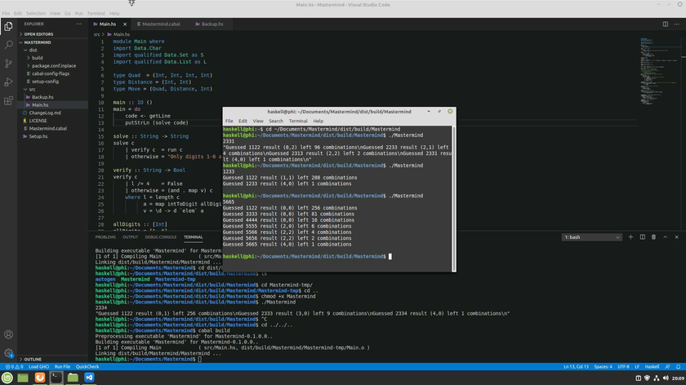This screenshot has height=385, width=686.
Task: Open ChangeLog.md in the explorer
Action: tap(52, 113)
